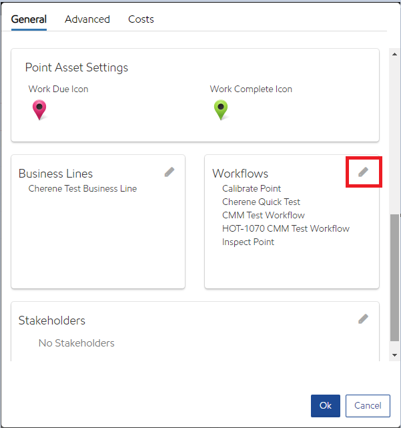The height and width of the screenshot is (428, 401).
Task: Click the scrollbar down arrow
Action: click(x=395, y=355)
